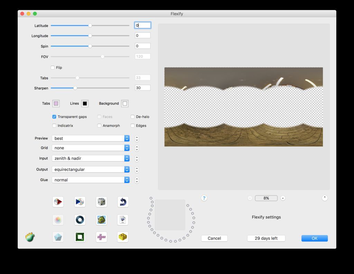This screenshot has height=274, width=354.
Task: Click the 8% zoom level button
Action: click(x=266, y=198)
